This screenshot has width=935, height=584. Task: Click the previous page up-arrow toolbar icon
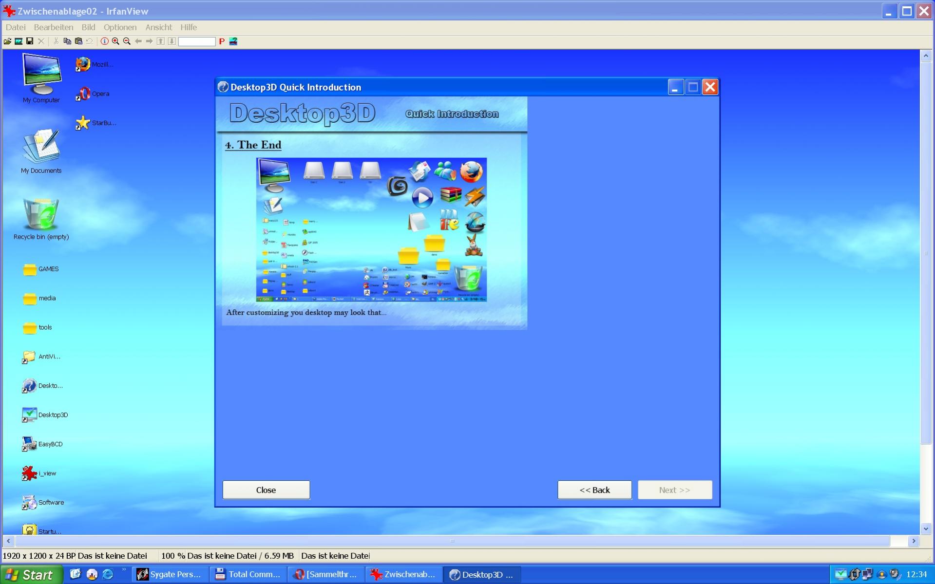click(161, 41)
